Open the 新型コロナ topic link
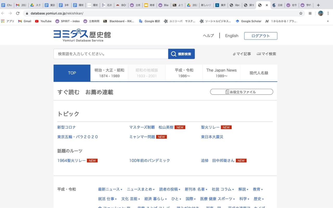This screenshot has height=208, width=333. [67, 127]
